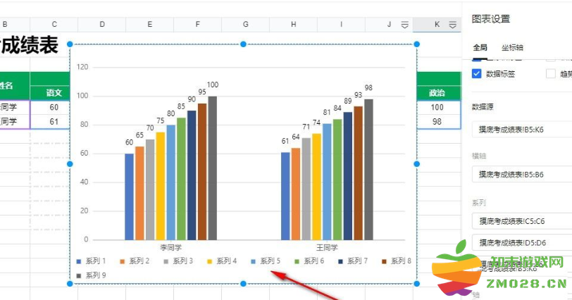Uncheck the 数据标签 checkbox

click(x=477, y=74)
